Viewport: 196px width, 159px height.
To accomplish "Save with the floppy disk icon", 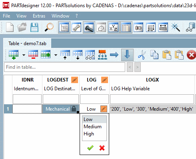I will click(x=34, y=27).
